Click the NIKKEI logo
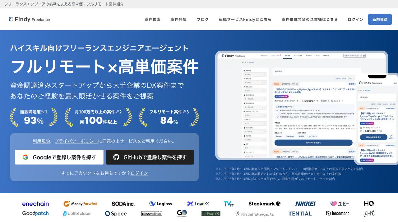The height and width of the screenshot is (222, 398). click(x=305, y=204)
